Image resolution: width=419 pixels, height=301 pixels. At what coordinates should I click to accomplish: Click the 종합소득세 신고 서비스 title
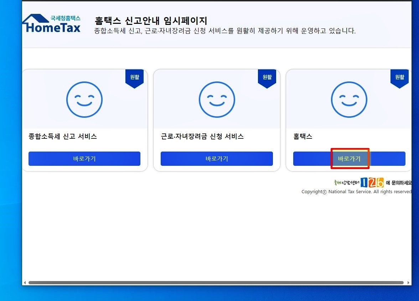coord(63,136)
